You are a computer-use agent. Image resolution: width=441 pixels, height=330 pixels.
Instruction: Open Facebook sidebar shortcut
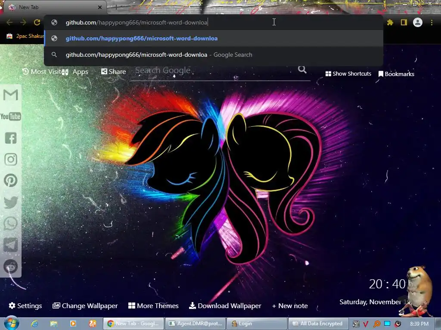pos(11,138)
